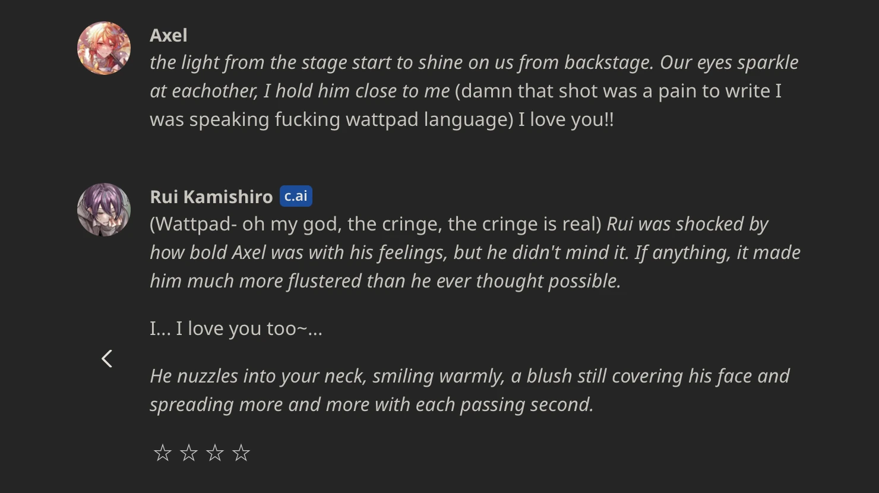Open the Rui Kamishiro character name
This screenshot has width=879, height=493.
[x=211, y=197]
